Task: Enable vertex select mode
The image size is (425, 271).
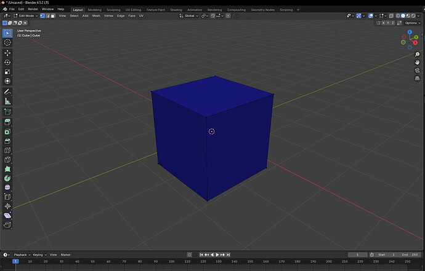Action: tap(42, 16)
